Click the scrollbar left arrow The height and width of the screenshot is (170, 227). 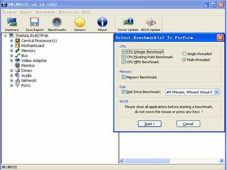click(x=122, y=161)
